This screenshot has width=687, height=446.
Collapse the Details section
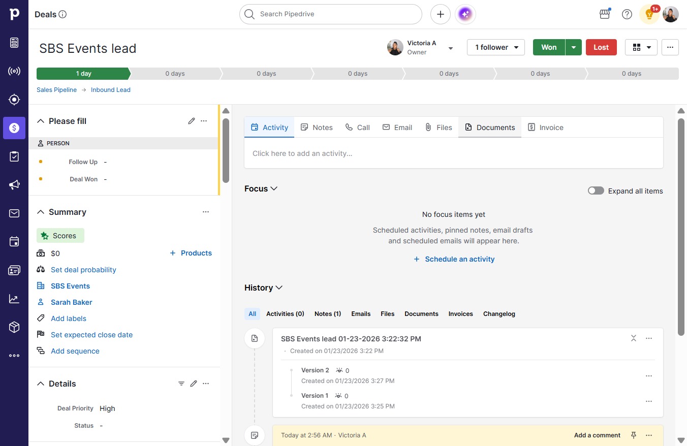point(41,384)
